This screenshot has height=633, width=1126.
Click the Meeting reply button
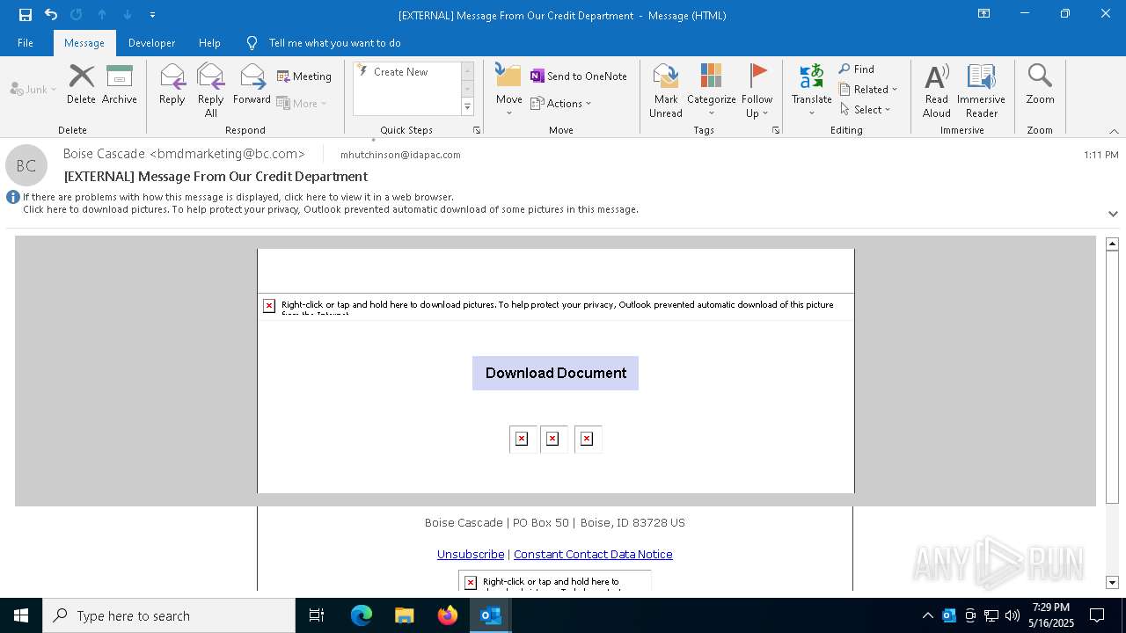(304, 76)
